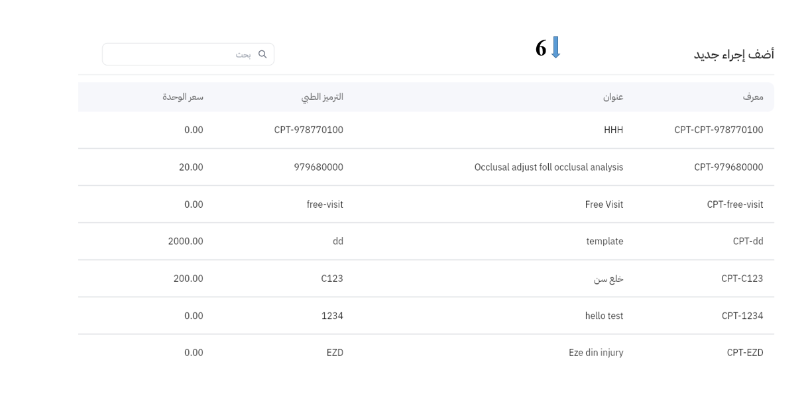The image size is (808, 409).
Task: Click the خلع سن procedure title
Action: 608,279
